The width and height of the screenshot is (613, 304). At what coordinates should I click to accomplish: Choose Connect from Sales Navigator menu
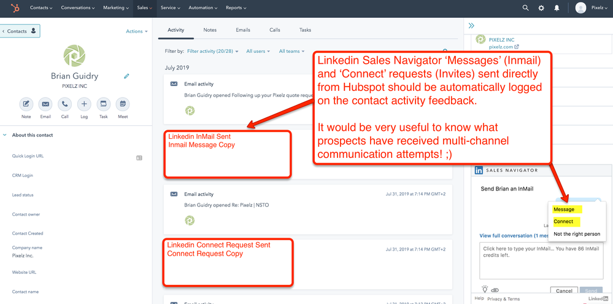click(x=563, y=222)
